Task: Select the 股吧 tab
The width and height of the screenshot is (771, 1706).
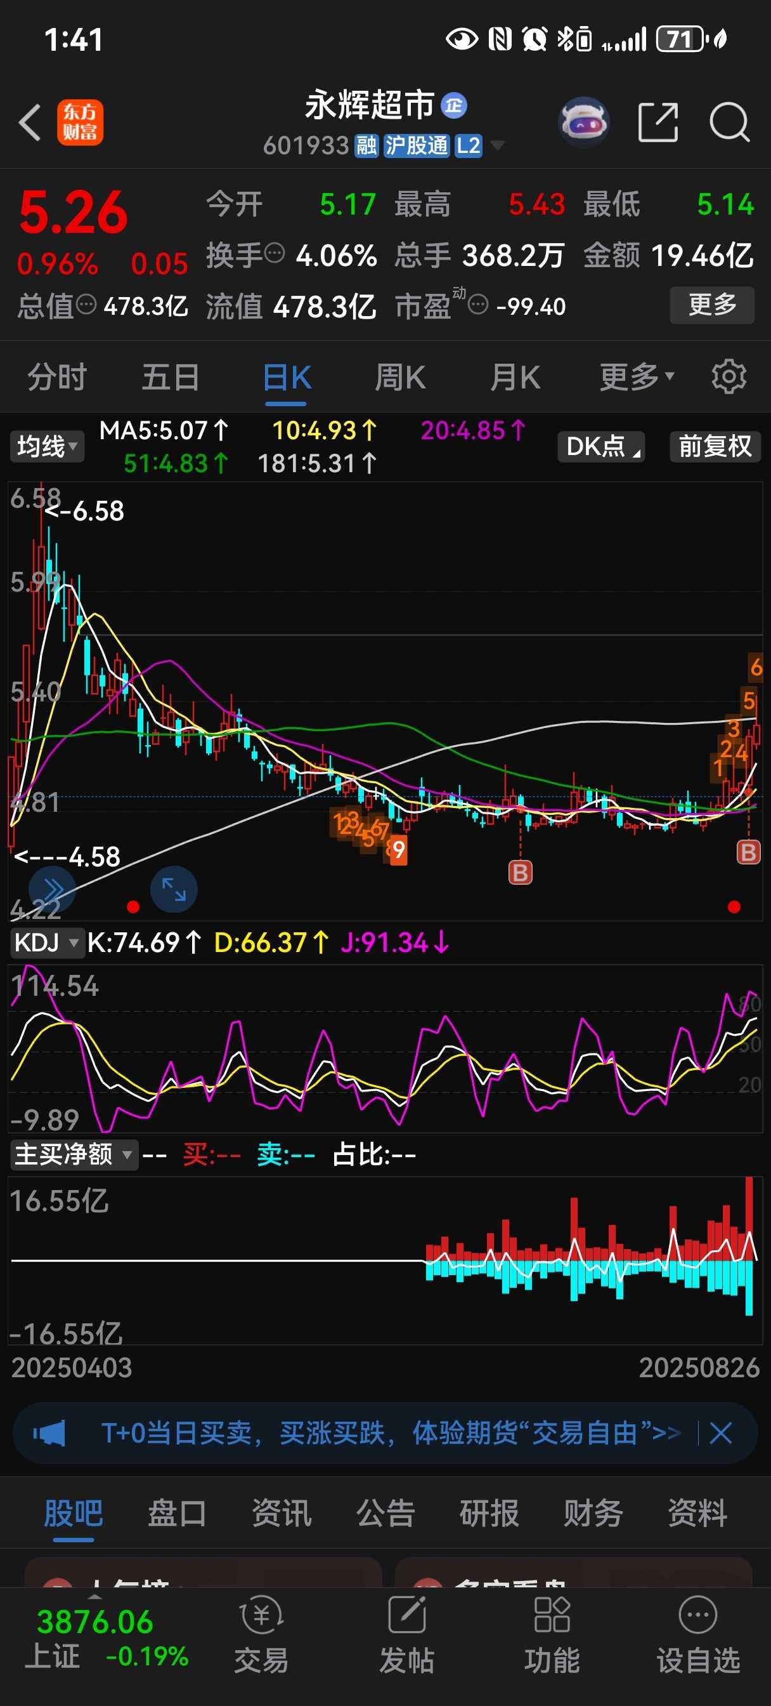Action: pos(74,1513)
